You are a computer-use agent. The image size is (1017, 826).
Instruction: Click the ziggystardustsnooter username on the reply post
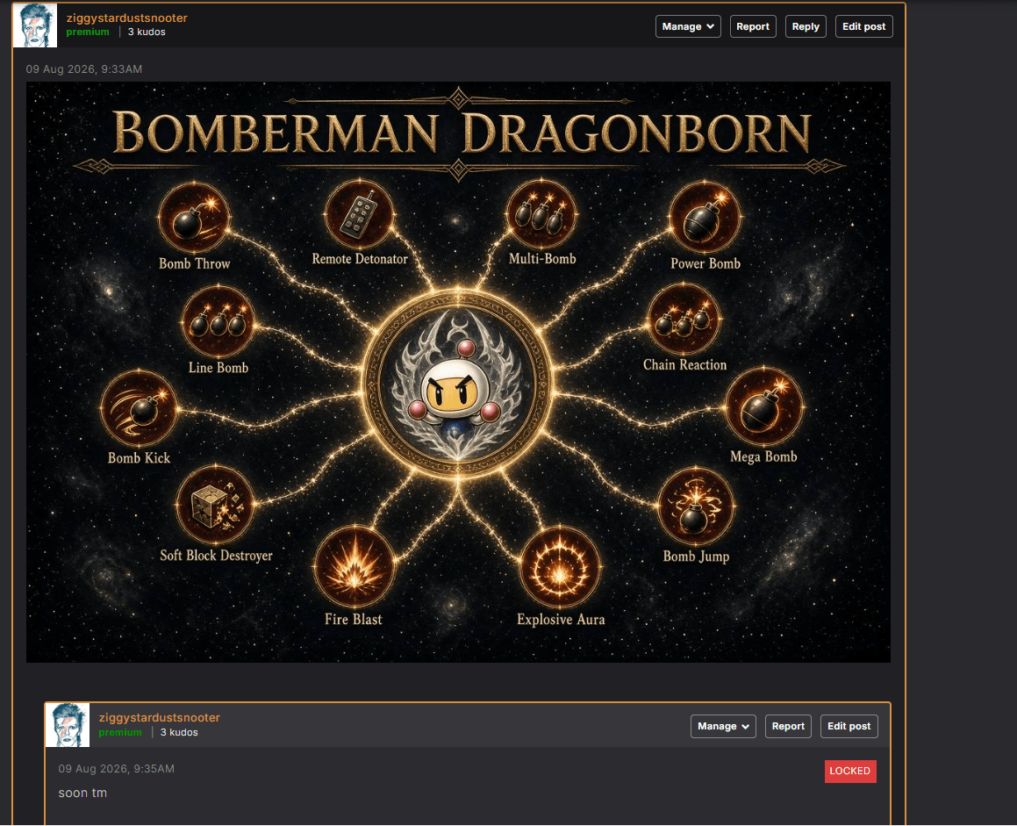[x=160, y=717]
